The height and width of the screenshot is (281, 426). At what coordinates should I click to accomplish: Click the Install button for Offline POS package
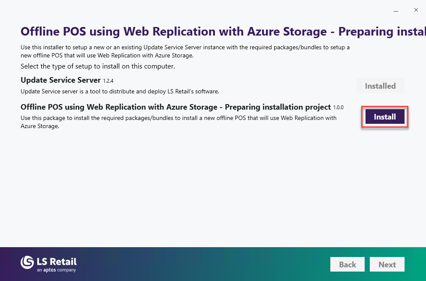click(385, 117)
